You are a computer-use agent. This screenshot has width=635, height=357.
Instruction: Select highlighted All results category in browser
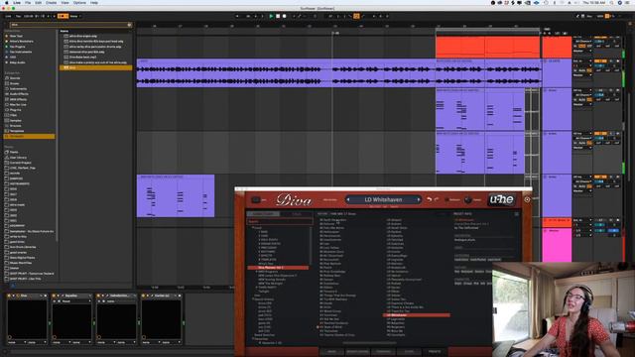point(29,137)
